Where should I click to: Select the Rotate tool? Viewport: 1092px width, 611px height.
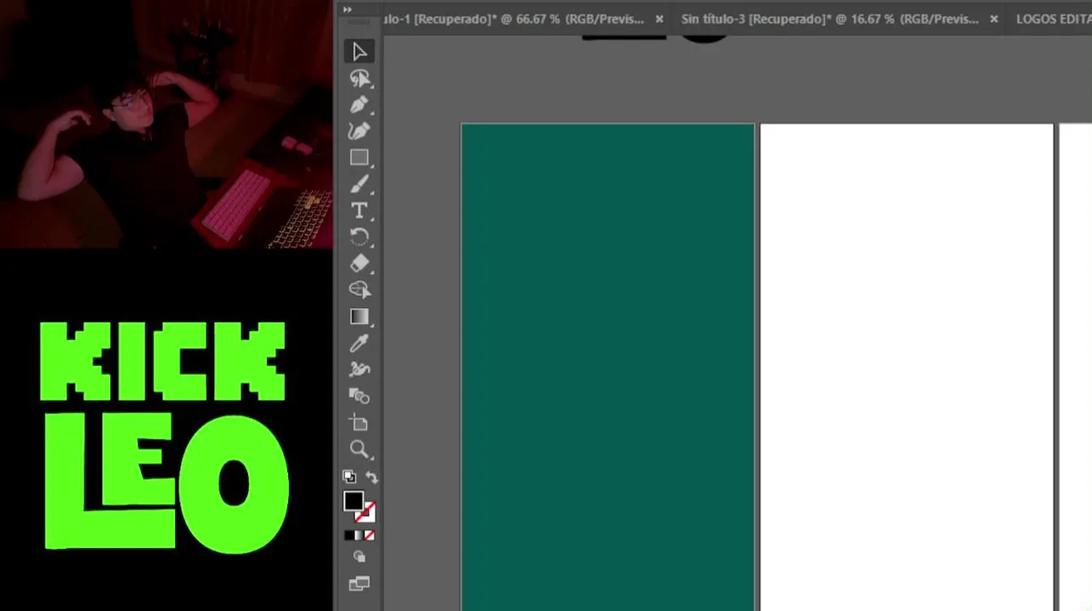point(359,237)
